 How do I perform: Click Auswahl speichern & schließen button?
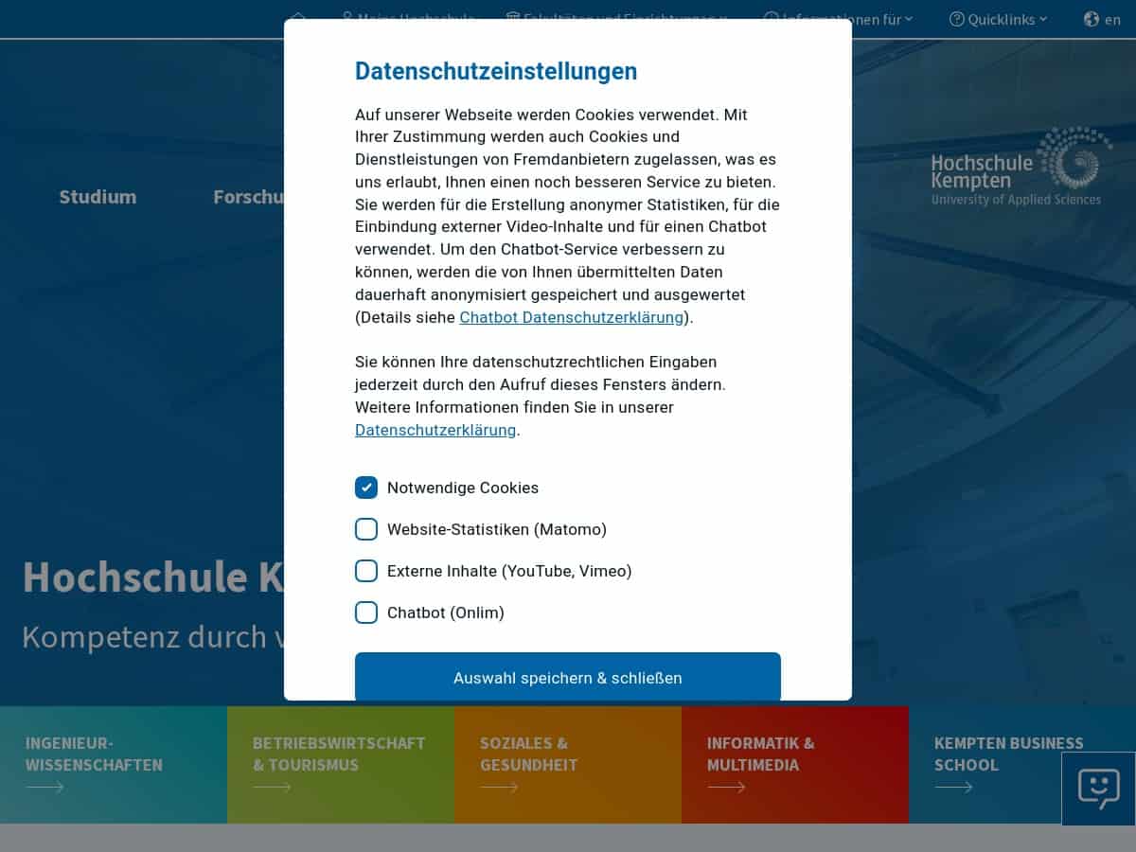[568, 677]
